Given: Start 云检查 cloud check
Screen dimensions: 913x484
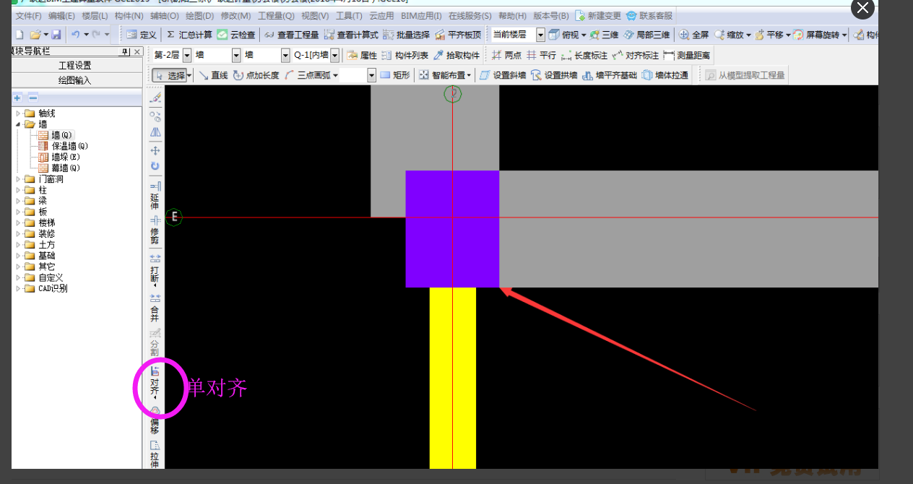Looking at the screenshot, I should 235,35.
